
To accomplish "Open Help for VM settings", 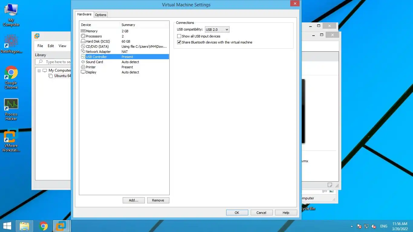I will click(286, 213).
